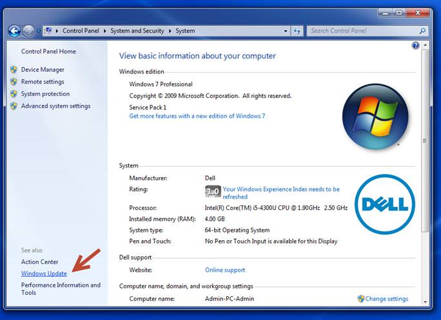This screenshot has height=320, width=441.
Task: Click the blue Help question mark icon
Action: (416, 46)
